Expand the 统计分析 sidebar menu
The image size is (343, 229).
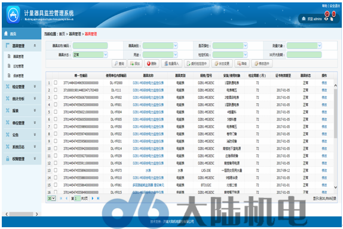point(22,98)
